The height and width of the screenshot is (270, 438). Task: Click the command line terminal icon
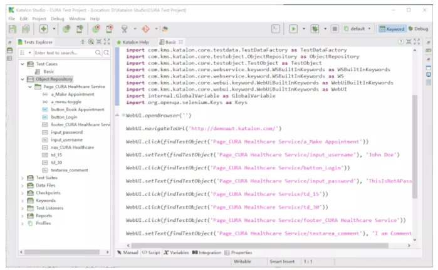[276, 29]
